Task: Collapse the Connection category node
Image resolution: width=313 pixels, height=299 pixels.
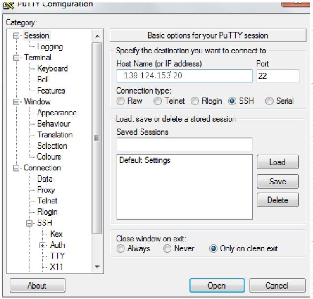Action: coord(16,168)
